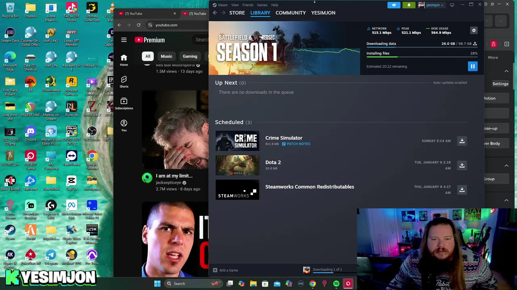Open Spotify from the taskbar

click(336, 284)
